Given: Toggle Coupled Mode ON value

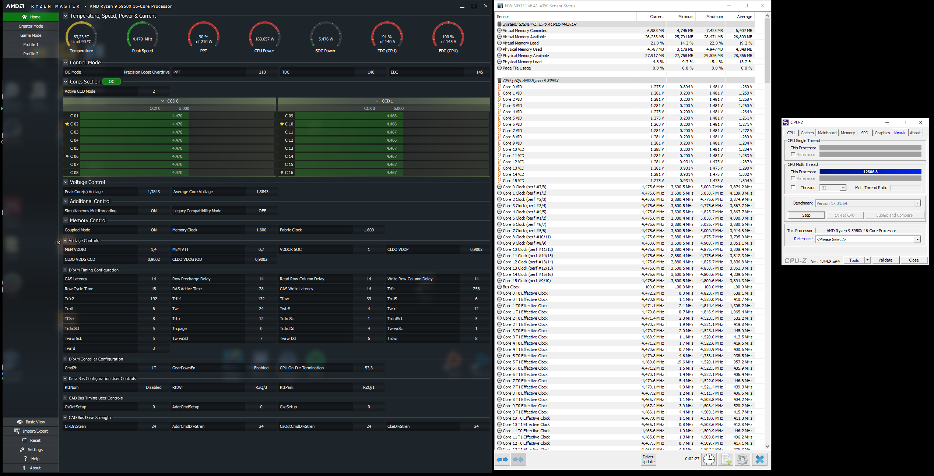Looking at the screenshot, I should 154,230.
